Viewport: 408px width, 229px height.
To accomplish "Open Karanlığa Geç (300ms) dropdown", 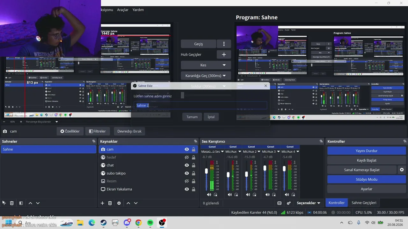I will pos(206,76).
